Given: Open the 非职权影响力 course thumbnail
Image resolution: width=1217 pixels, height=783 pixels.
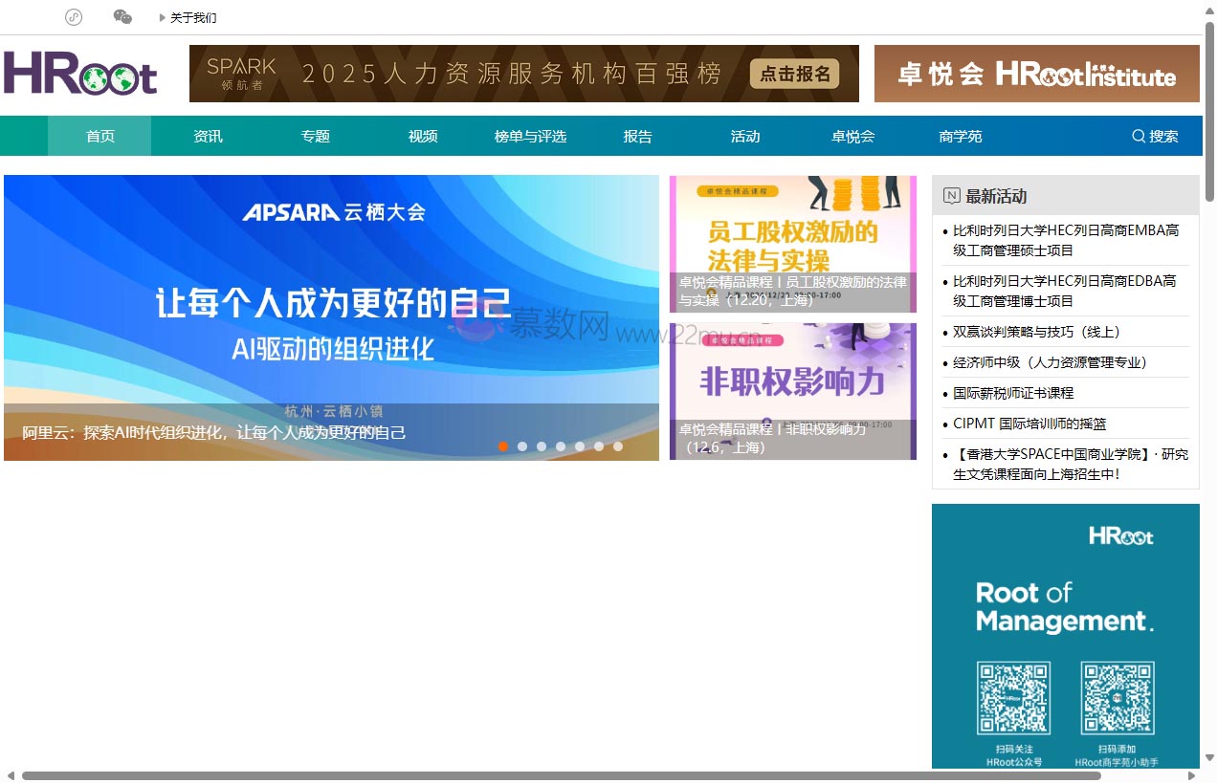Looking at the screenshot, I should click(792, 382).
